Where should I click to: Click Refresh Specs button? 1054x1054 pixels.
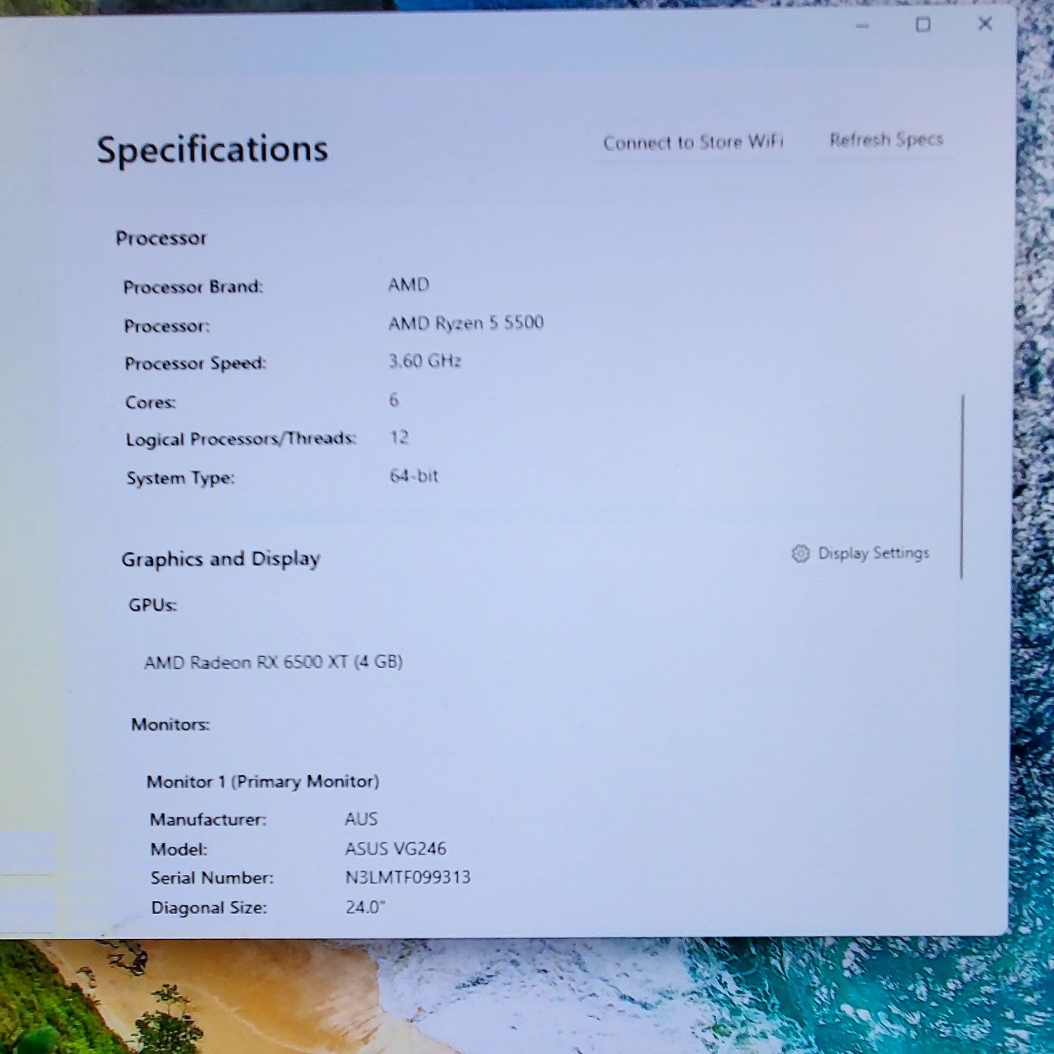click(886, 140)
